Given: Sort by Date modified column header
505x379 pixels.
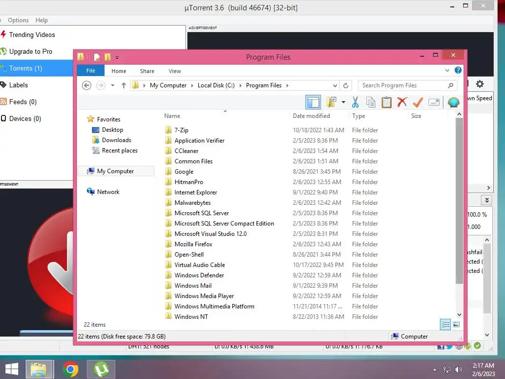Looking at the screenshot, I should [x=311, y=115].
